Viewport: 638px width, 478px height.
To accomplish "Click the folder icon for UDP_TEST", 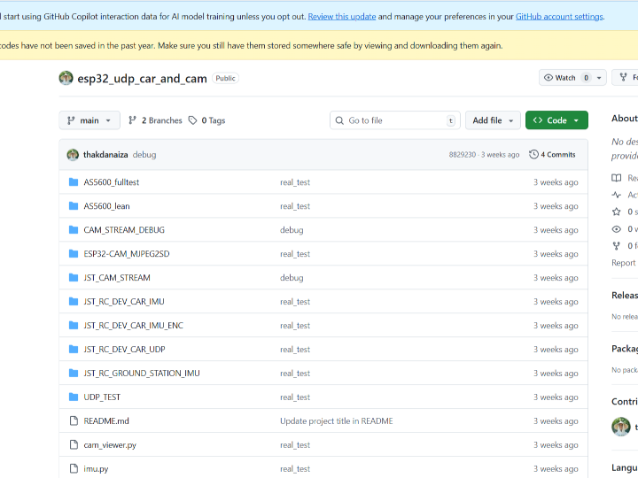I will click(74, 397).
